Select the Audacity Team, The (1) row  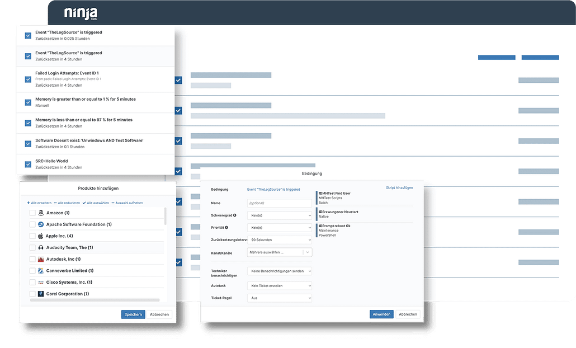97,248
